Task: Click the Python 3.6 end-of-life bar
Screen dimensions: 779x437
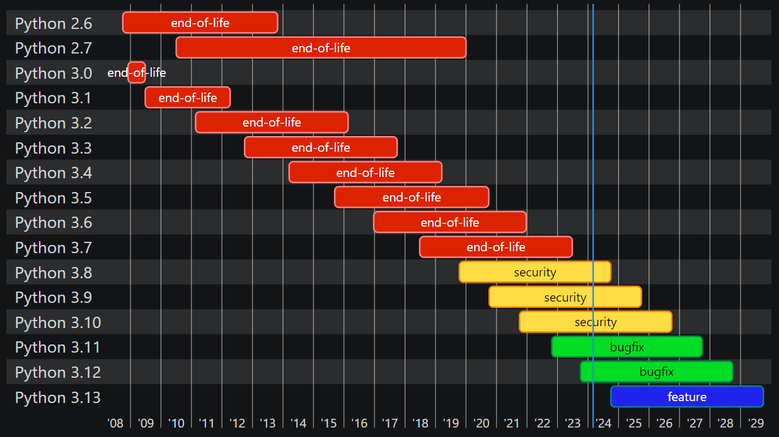Action: [x=450, y=222]
